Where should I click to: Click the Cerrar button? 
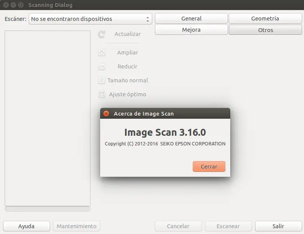click(209, 166)
